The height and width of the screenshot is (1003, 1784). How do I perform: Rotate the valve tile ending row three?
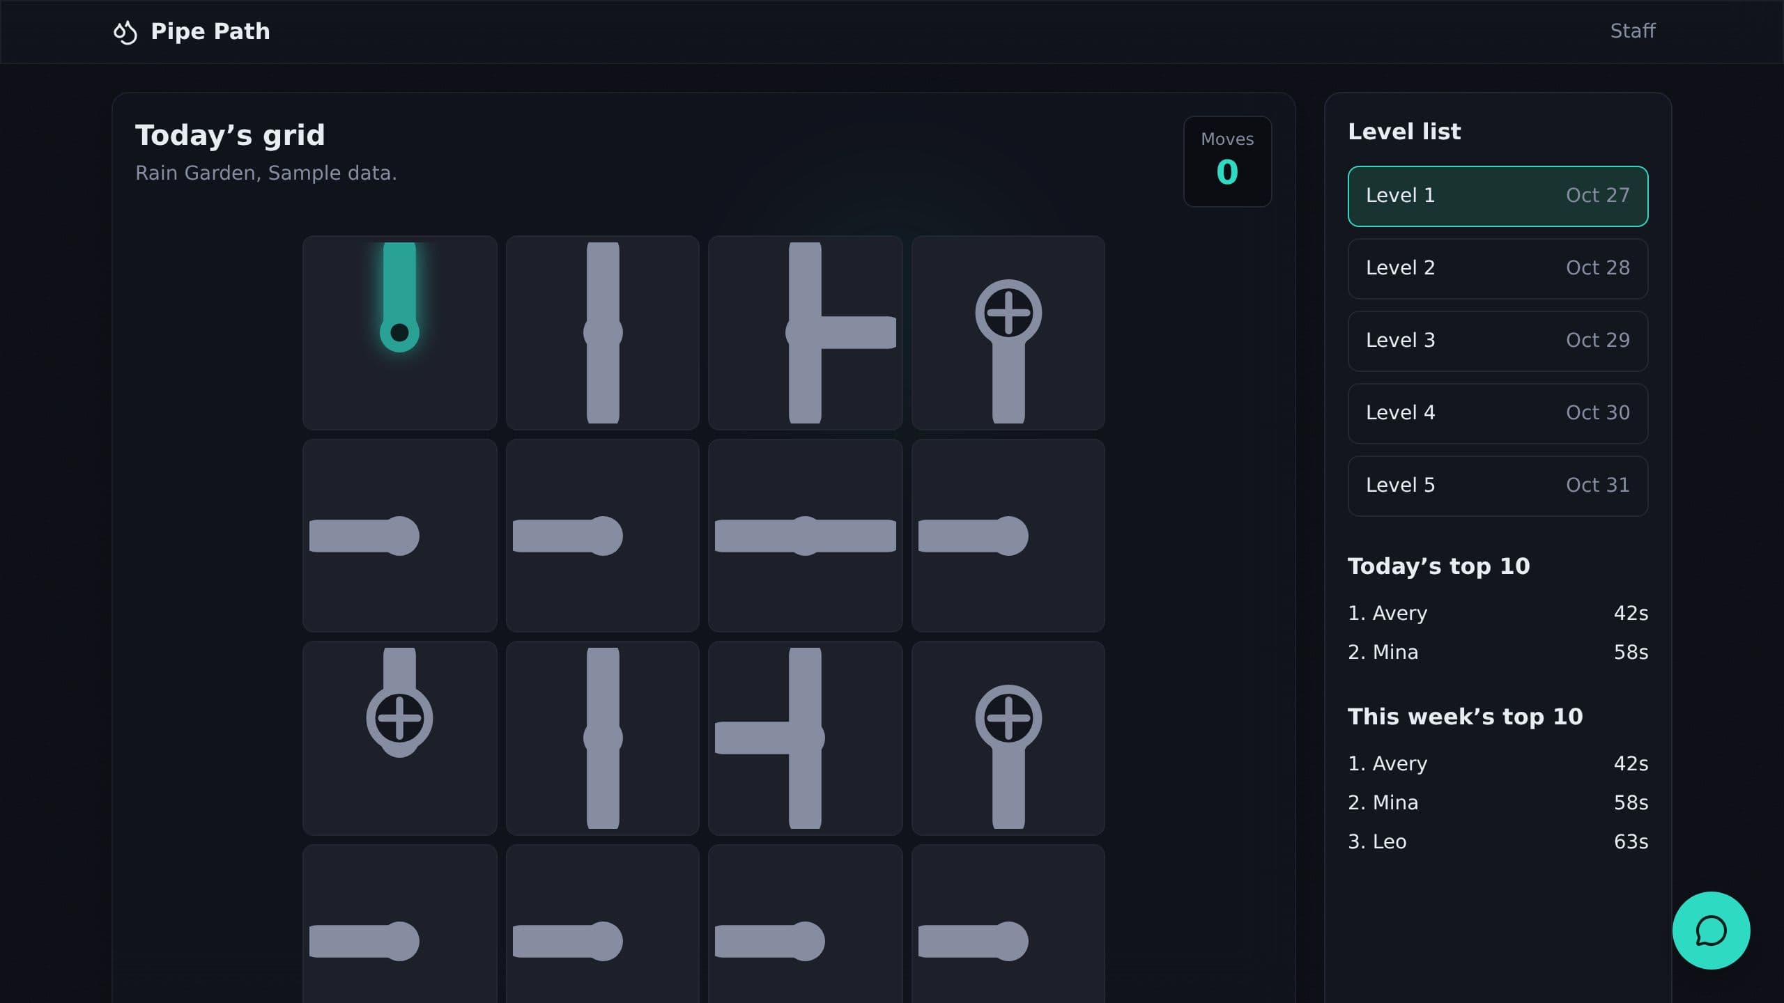click(x=1008, y=738)
